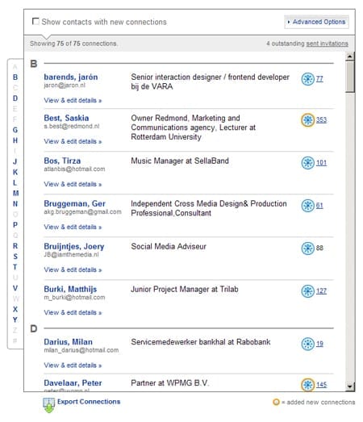Expand Advanced Options
Image resolution: width=363 pixels, height=422 pixels.
[316, 22]
